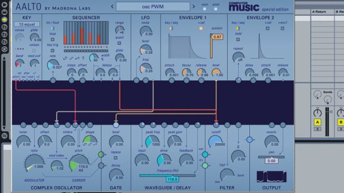Toggle the Envelope 1 +vel button

[x=201, y=28]
